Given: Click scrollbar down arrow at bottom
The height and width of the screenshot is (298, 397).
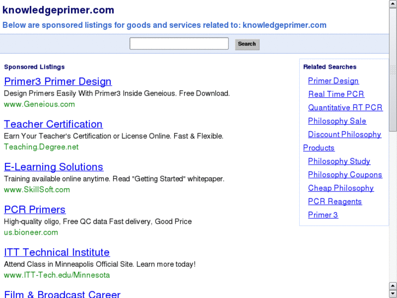Looking at the screenshot, I should pos(393,294).
